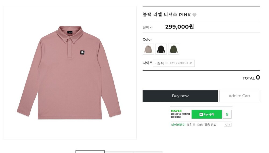
Task: Switch to the middle tab below the product image
Action: click(119, 152)
